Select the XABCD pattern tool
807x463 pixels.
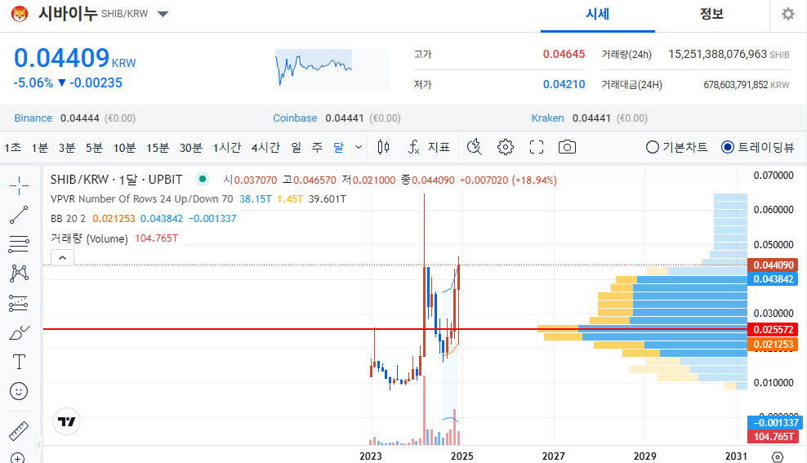19,274
